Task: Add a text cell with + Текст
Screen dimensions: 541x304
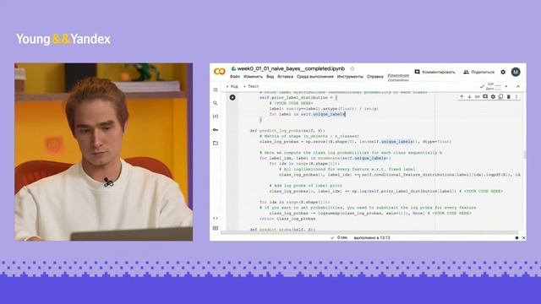Action: tap(251, 86)
